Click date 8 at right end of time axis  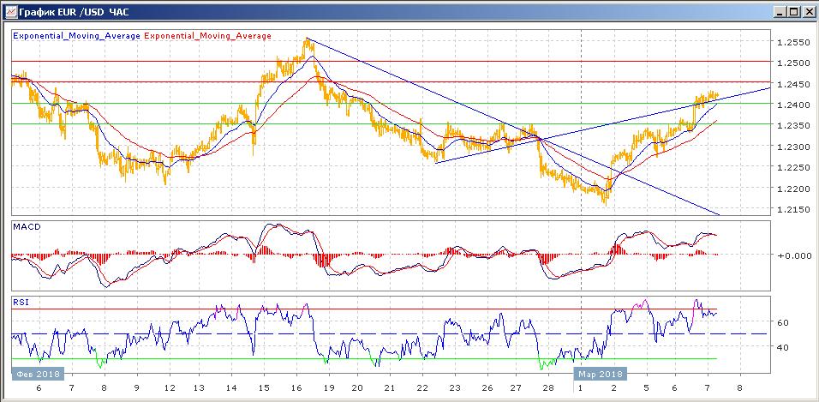point(739,388)
